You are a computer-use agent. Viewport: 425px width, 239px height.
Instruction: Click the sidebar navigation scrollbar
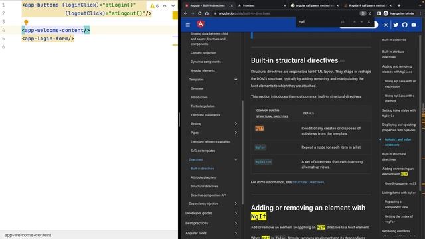[242, 153]
